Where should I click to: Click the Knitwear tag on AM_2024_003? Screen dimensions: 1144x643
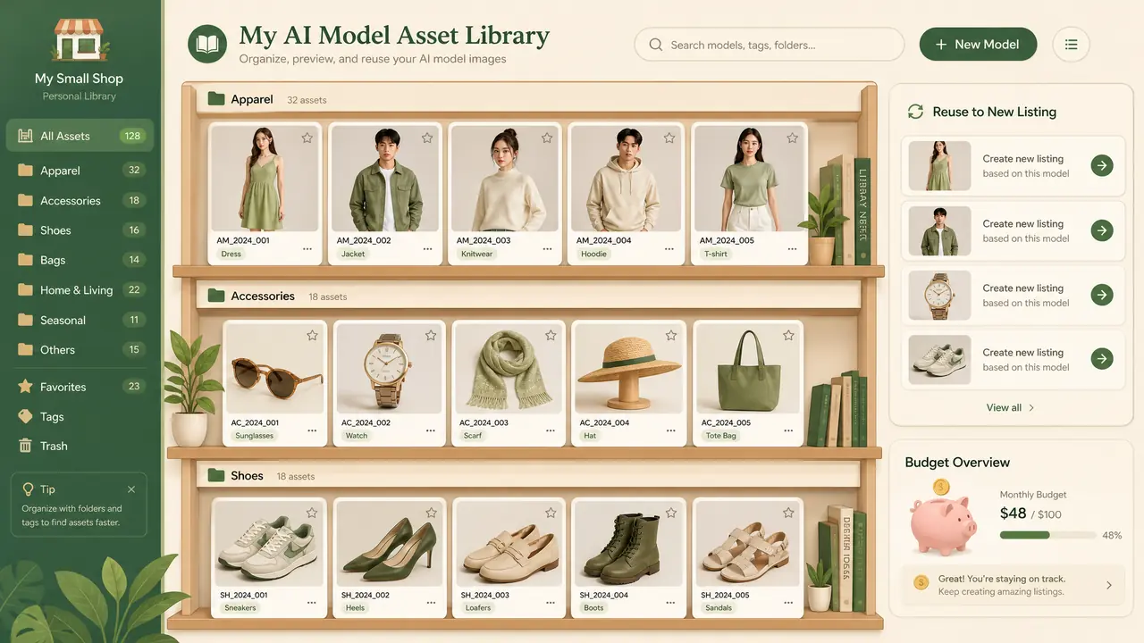click(x=476, y=254)
